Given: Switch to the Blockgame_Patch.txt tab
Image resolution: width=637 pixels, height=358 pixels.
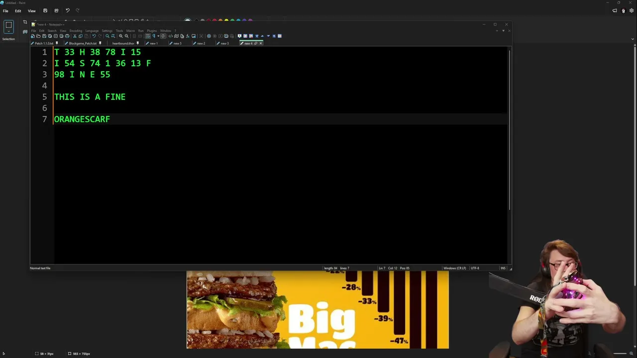Looking at the screenshot, I should (83, 43).
